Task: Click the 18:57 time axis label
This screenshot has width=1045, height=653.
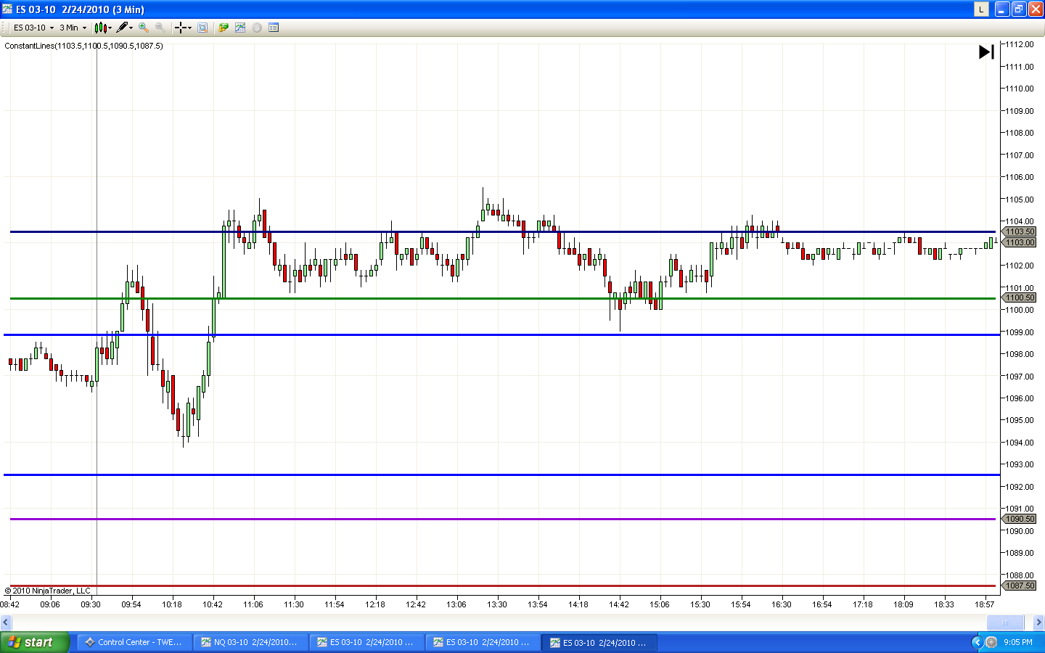Action: pos(985,604)
